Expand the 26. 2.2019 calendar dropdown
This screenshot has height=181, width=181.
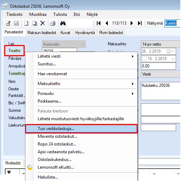pos(172,51)
